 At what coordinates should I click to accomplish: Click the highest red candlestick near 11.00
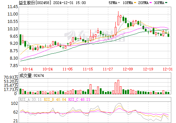tap(118, 21)
